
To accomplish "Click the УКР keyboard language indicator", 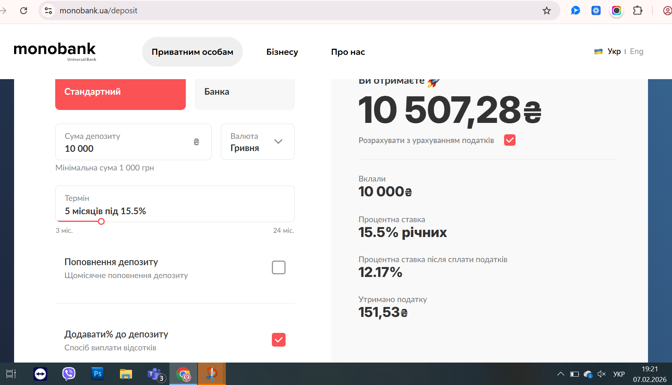I will [x=619, y=374].
